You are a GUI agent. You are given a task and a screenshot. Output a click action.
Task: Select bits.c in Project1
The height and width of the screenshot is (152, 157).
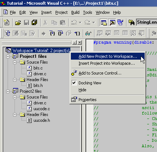[x=38, y=68]
